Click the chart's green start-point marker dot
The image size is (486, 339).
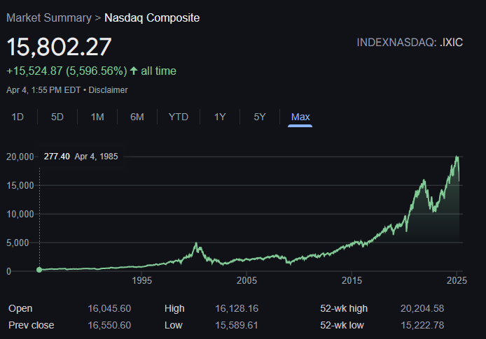tap(39, 270)
